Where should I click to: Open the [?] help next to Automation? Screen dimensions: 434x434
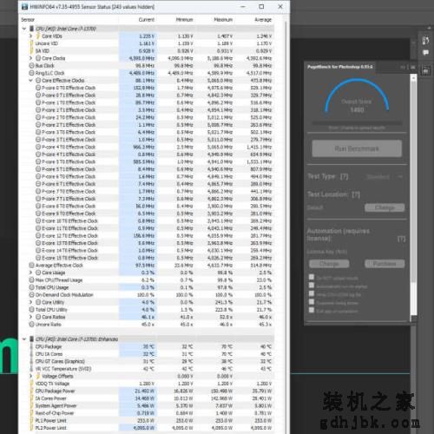401,239
